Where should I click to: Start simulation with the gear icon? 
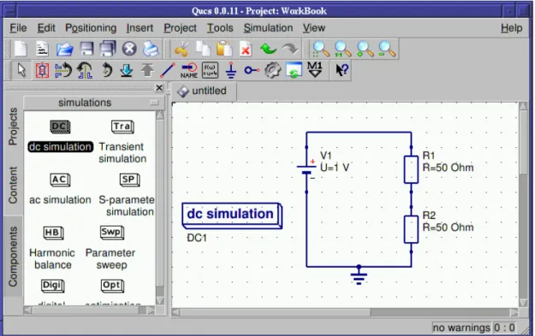click(272, 71)
